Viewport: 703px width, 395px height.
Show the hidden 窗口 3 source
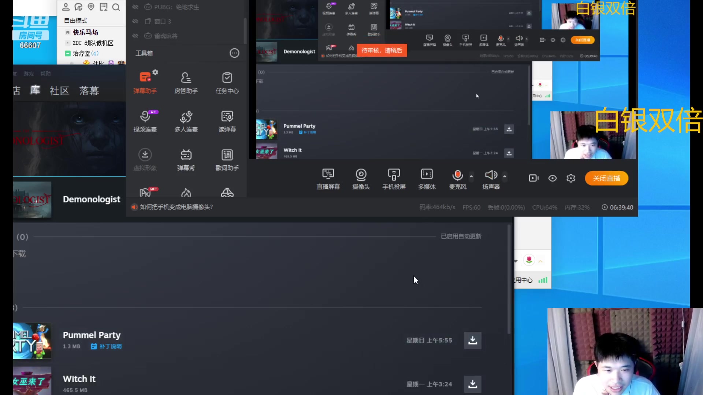point(135,21)
